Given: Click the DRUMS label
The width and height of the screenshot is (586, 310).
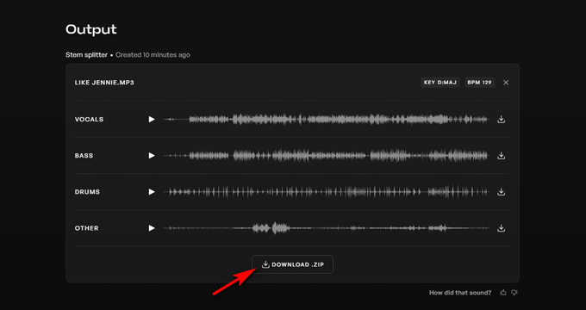Looking at the screenshot, I should [x=87, y=192].
